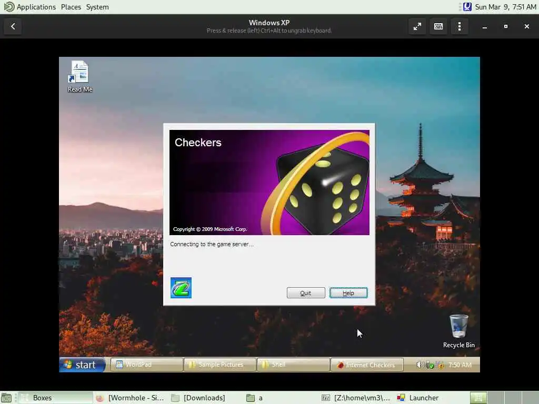Click the Help button in Checkers dialog
Screen dimensions: 539x404
coord(348,292)
